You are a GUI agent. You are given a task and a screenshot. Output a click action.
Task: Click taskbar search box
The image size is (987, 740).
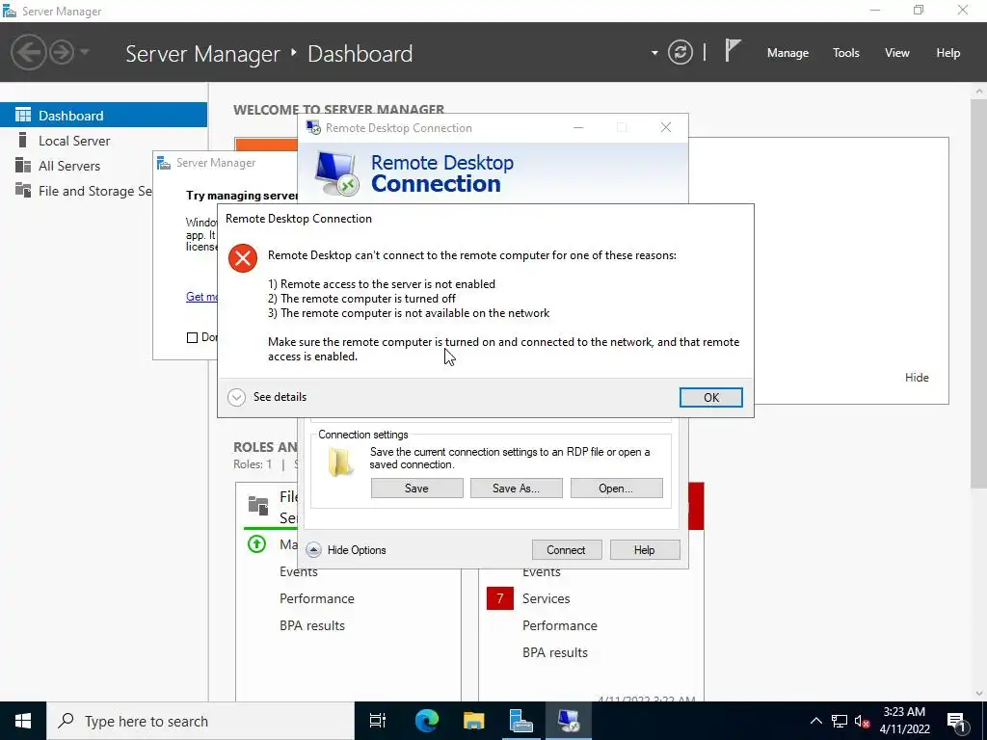pos(200,721)
